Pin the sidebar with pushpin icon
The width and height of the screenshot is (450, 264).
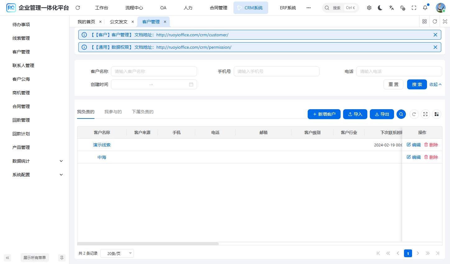[x=62, y=258]
